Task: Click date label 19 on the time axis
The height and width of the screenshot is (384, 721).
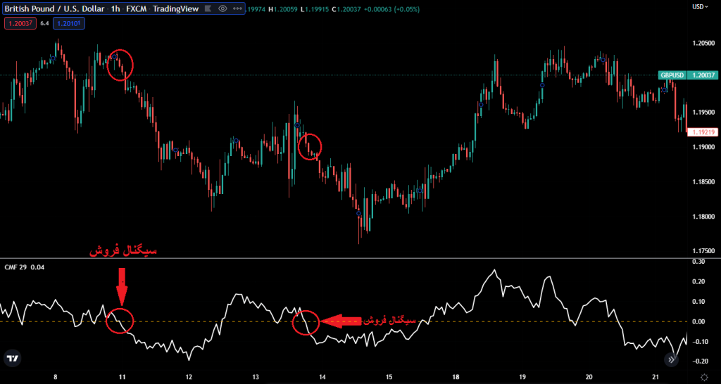Action: tap(522, 377)
